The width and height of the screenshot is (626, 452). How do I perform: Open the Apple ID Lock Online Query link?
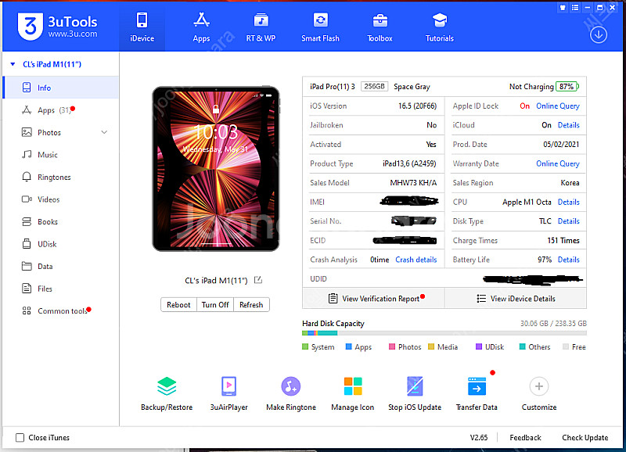pos(557,106)
